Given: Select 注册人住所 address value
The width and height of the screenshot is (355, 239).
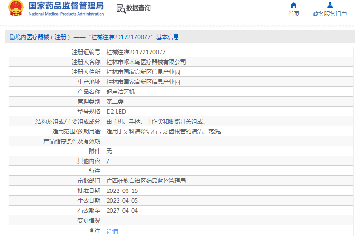Looking at the screenshot, I should pyautogui.click(x=143, y=72).
